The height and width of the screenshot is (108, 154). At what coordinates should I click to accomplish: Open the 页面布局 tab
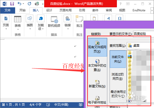click(65, 10)
